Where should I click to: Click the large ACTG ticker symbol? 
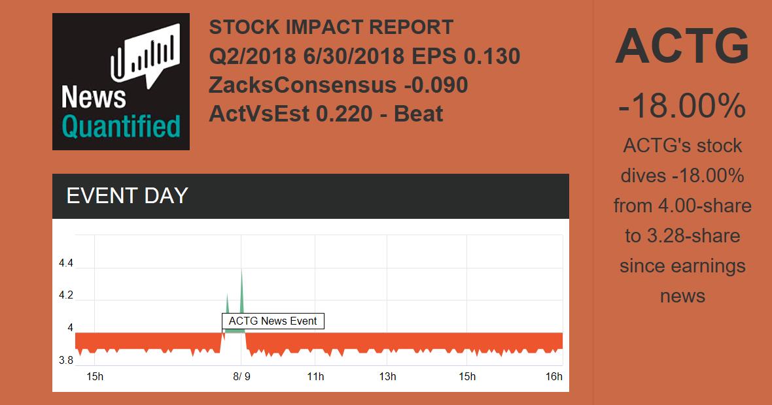click(682, 46)
